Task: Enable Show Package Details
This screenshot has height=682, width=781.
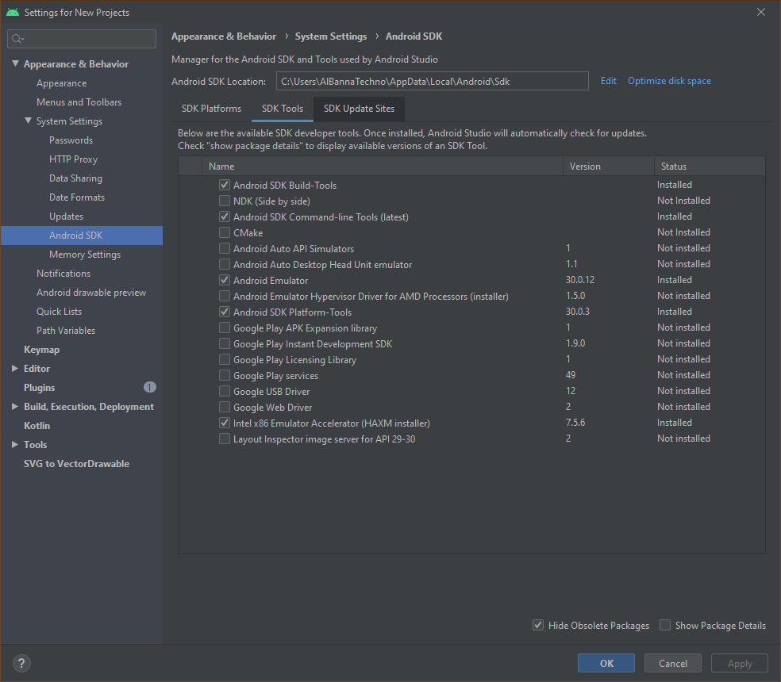Action: [x=665, y=625]
